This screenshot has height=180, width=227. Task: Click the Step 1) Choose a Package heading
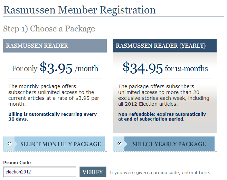click(49, 29)
